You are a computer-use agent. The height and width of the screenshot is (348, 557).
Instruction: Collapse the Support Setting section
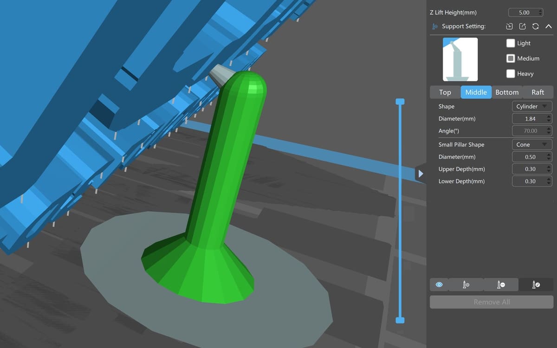[548, 26]
